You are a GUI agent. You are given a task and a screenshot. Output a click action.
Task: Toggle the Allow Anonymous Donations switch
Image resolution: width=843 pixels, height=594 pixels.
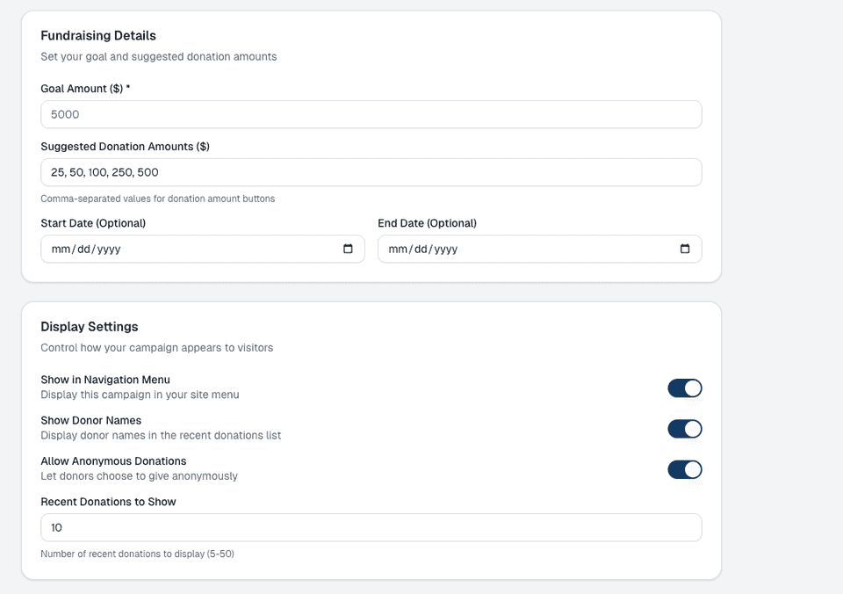click(x=684, y=469)
